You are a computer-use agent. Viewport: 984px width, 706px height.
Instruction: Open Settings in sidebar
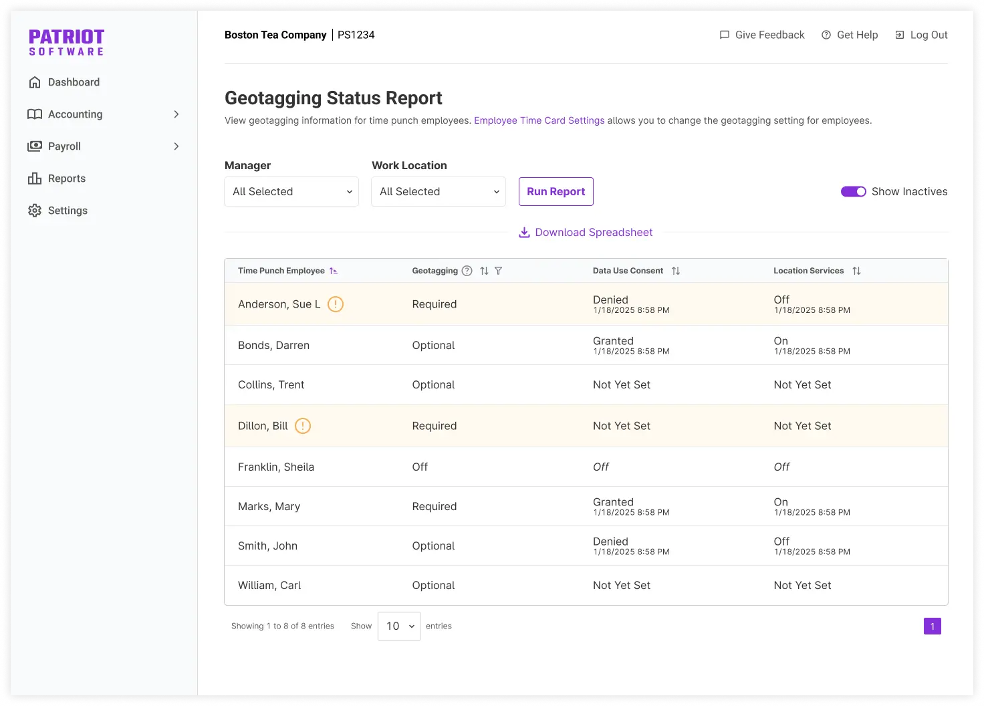pyautogui.click(x=68, y=211)
